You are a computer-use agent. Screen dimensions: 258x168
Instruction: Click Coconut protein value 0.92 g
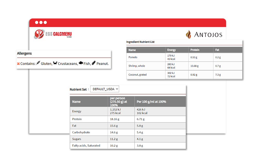194,75
